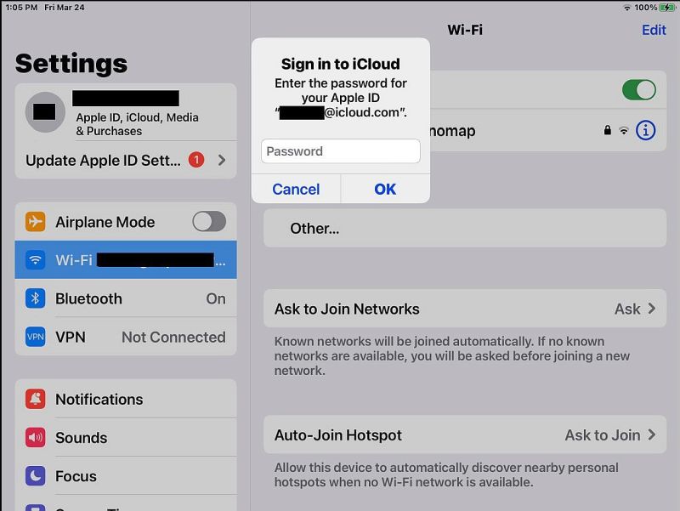This screenshot has height=511, width=680.
Task: Tap the Auto-Join Hotspot label
Action: [x=337, y=435]
